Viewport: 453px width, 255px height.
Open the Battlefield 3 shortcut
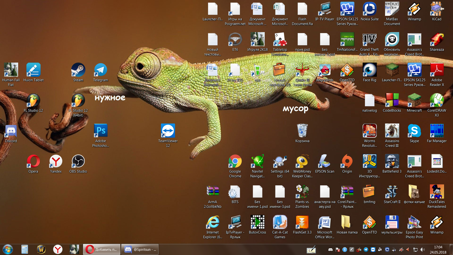[392, 164]
